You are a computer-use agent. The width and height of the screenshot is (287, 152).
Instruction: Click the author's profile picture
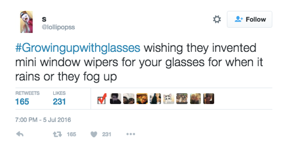(26, 22)
